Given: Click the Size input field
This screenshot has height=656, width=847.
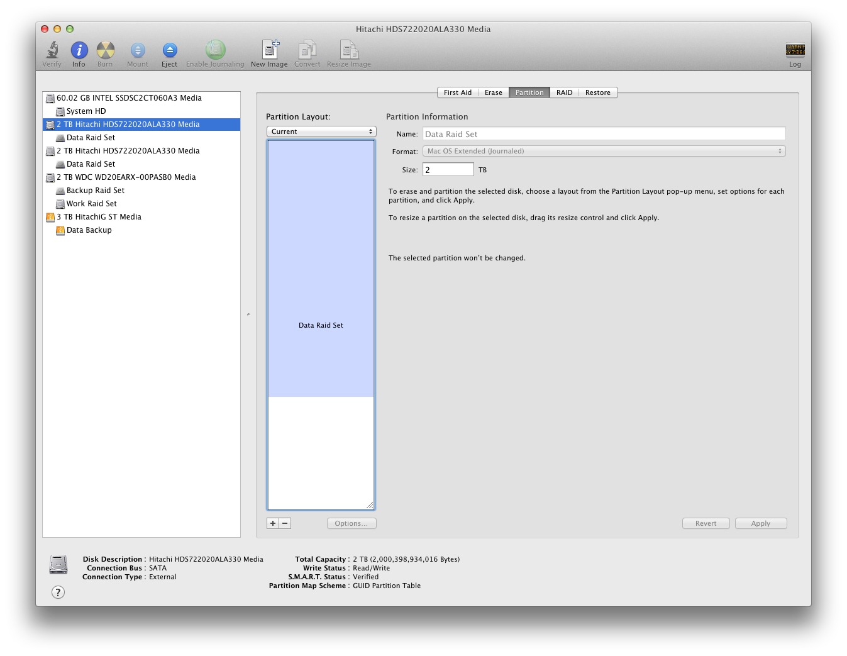Looking at the screenshot, I should [448, 170].
